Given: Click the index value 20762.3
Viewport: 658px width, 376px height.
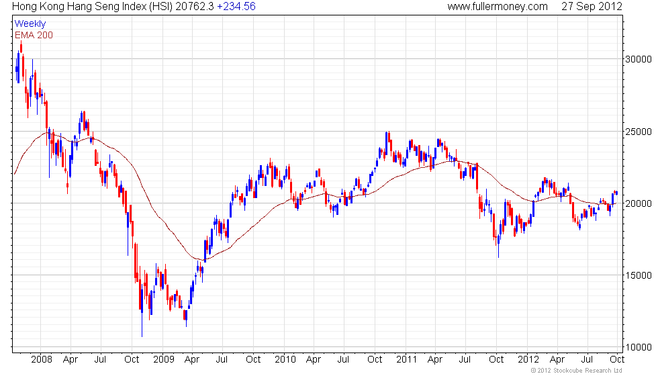Looking at the screenshot, I should click(x=195, y=6).
